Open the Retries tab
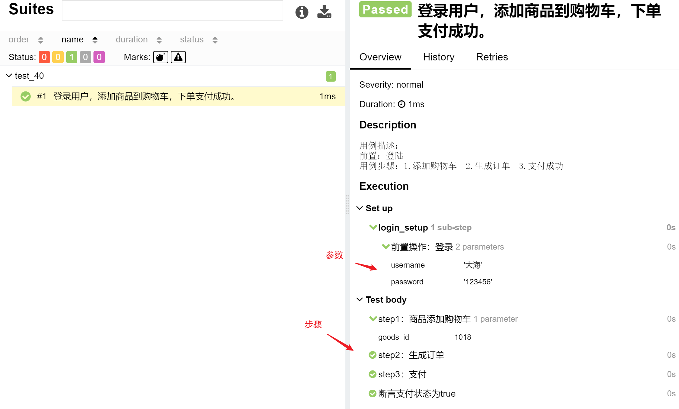 coord(492,57)
